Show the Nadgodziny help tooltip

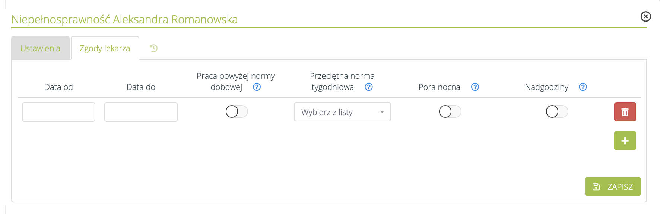tap(583, 87)
